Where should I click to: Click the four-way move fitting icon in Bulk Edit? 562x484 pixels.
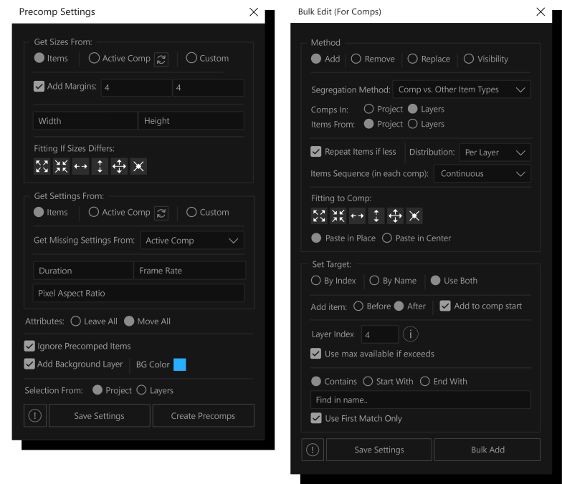[x=395, y=216]
